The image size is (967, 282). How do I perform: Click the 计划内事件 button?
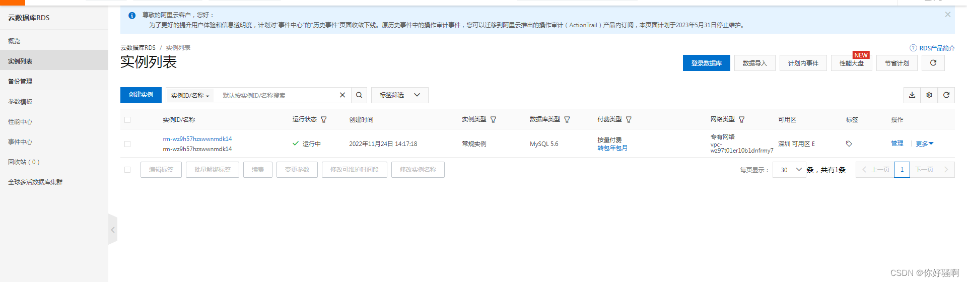point(803,63)
